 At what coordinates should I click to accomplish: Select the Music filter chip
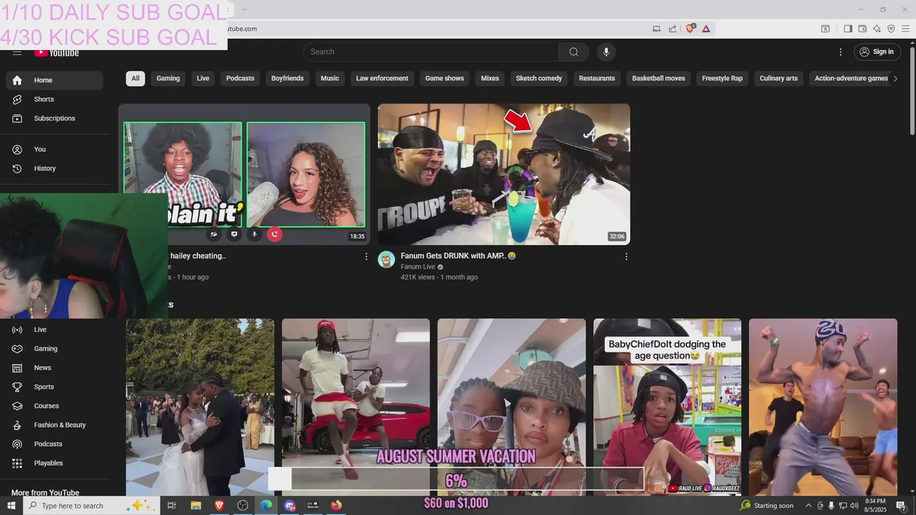(330, 78)
